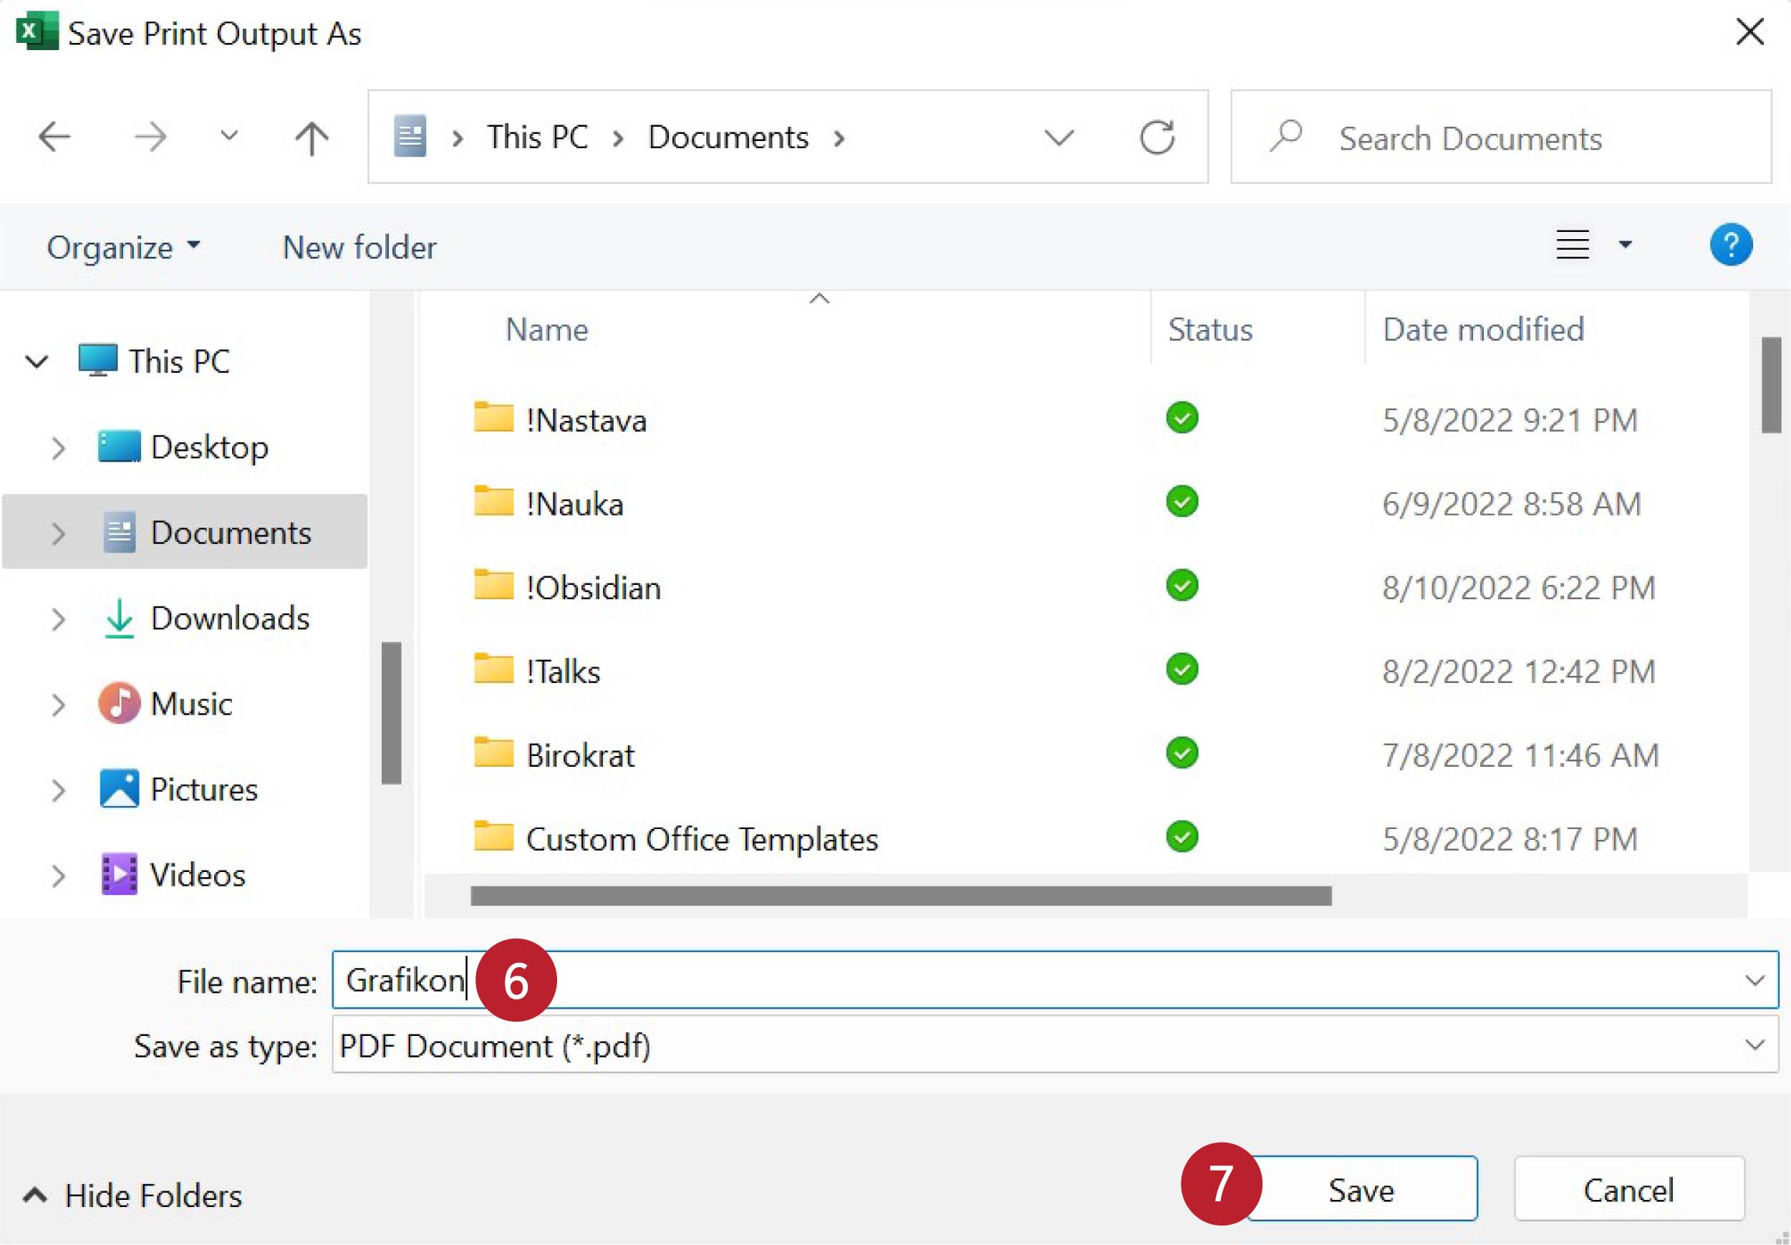Open the Save as type dropdown
The image size is (1791, 1245).
pyautogui.click(x=1754, y=1045)
